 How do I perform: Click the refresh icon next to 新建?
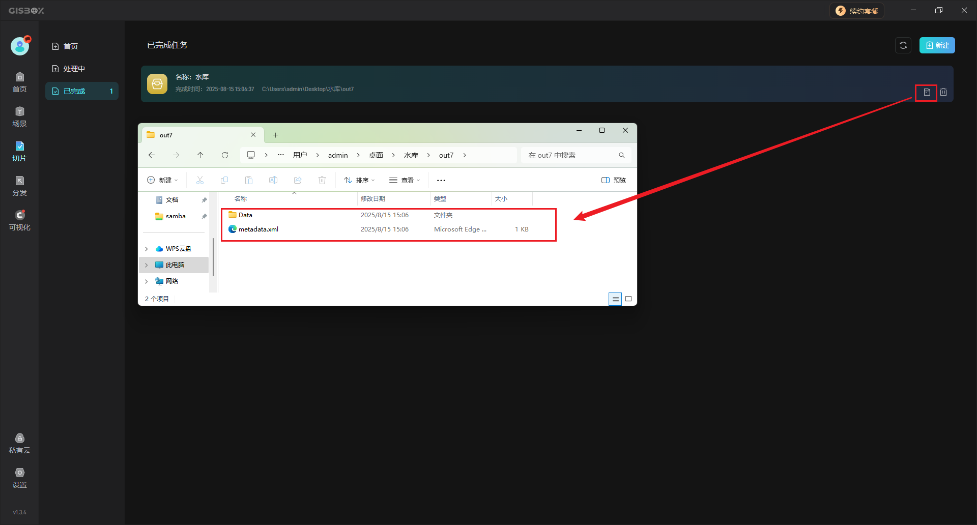(903, 45)
